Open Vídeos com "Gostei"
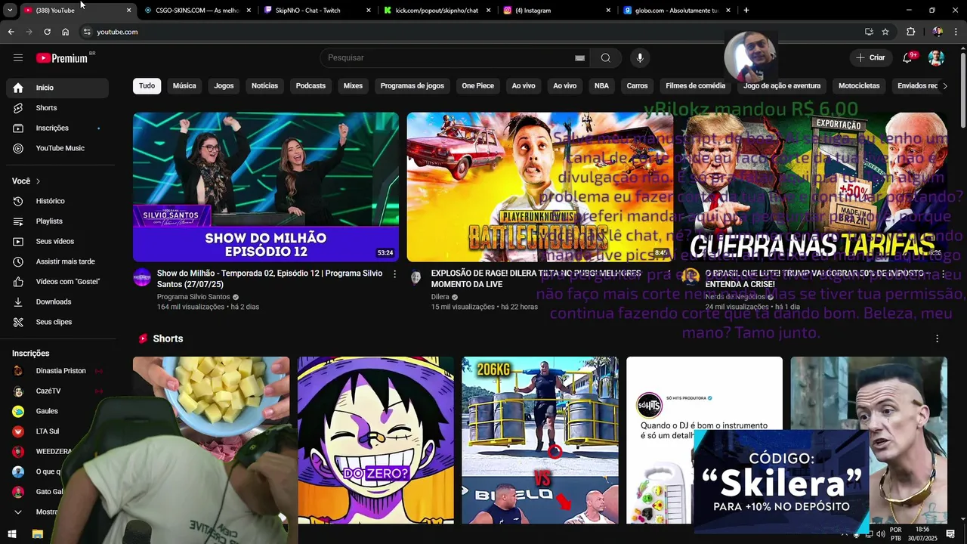The height and width of the screenshot is (544, 967). [x=57, y=282]
